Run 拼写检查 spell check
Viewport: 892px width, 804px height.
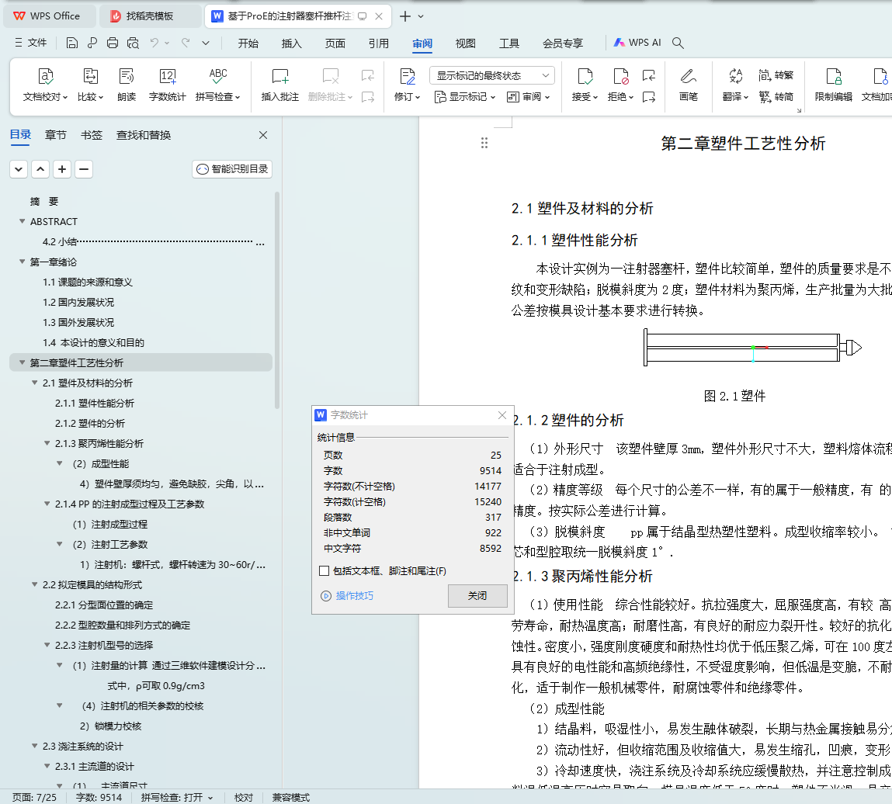[218, 85]
